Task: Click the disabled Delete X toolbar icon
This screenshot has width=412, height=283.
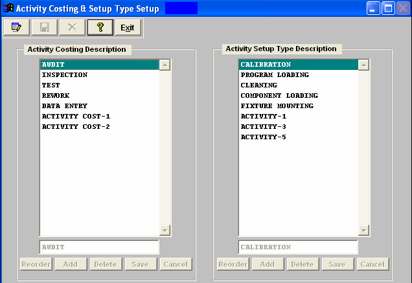Action: click(x=73, y=27)
